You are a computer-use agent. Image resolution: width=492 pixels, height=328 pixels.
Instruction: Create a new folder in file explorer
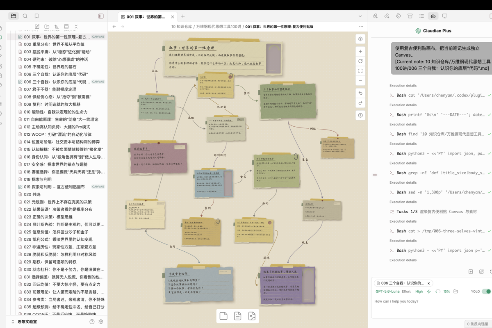pyautogui.click(x=47, y=27)
